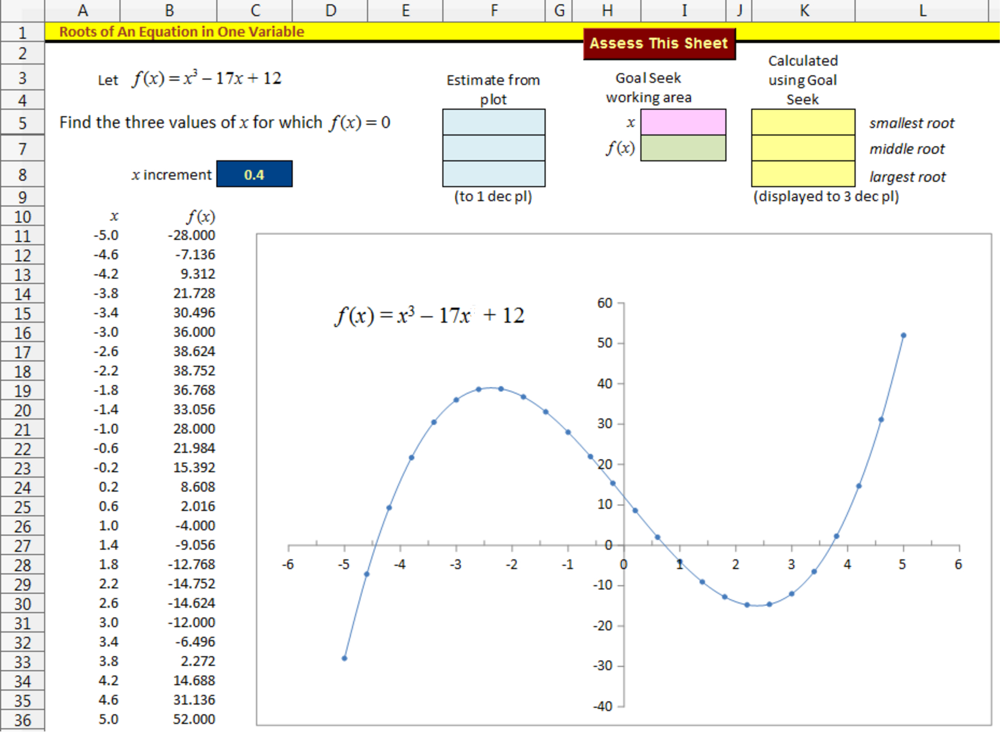1002x739 pixels.
Task: Click the 'Goal Seek working area' heading
Action: 648,88
